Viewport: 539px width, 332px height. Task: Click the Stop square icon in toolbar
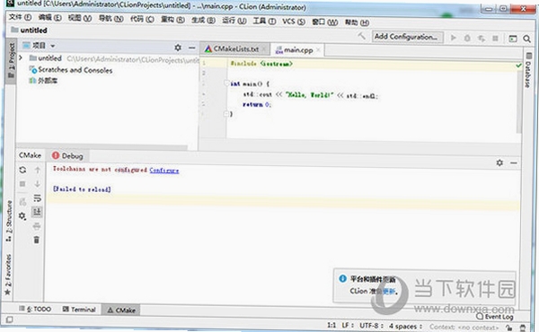pyautogui.click(x=495, y=38)
